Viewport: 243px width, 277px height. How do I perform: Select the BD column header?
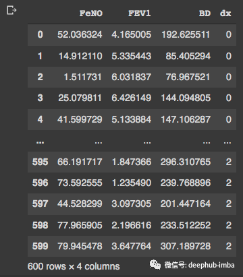tap(205, 13)
